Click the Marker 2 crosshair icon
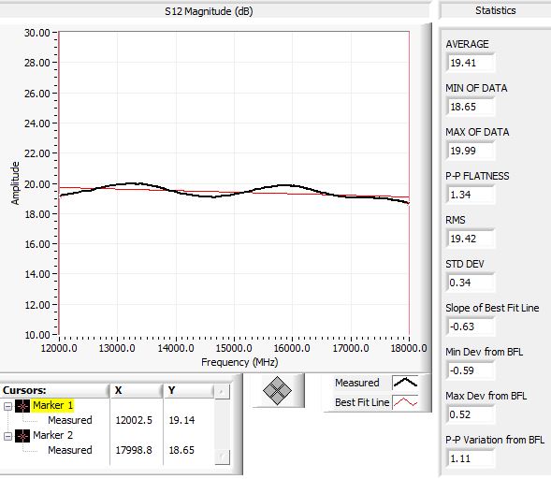Viewport: 551px width, 479px height. pyautogui.click(x=22, y=436)
